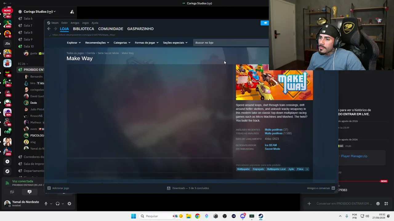Open the Multijogador tag

pyautogui.click(x=243, y=169)
